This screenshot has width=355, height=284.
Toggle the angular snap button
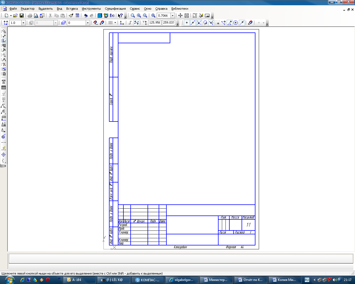tap(230, 23)
